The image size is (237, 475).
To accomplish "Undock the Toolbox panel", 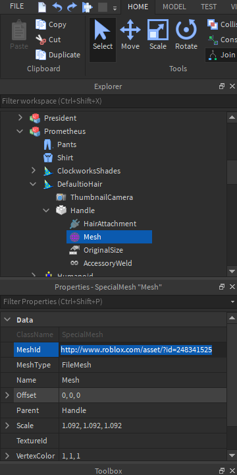I will (x=222, y=470).
